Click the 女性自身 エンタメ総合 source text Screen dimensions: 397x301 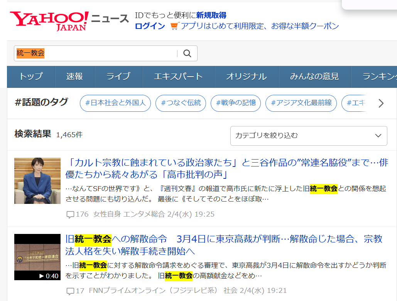coord(129,214)
